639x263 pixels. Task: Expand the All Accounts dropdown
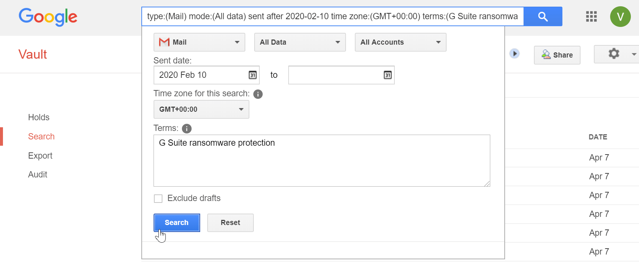[x=400, y=42]
